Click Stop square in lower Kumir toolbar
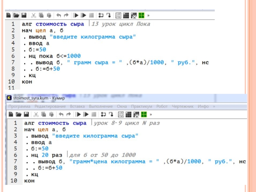Image resolution: width=256 pixels, height=192 pixels. click(94, 114)
